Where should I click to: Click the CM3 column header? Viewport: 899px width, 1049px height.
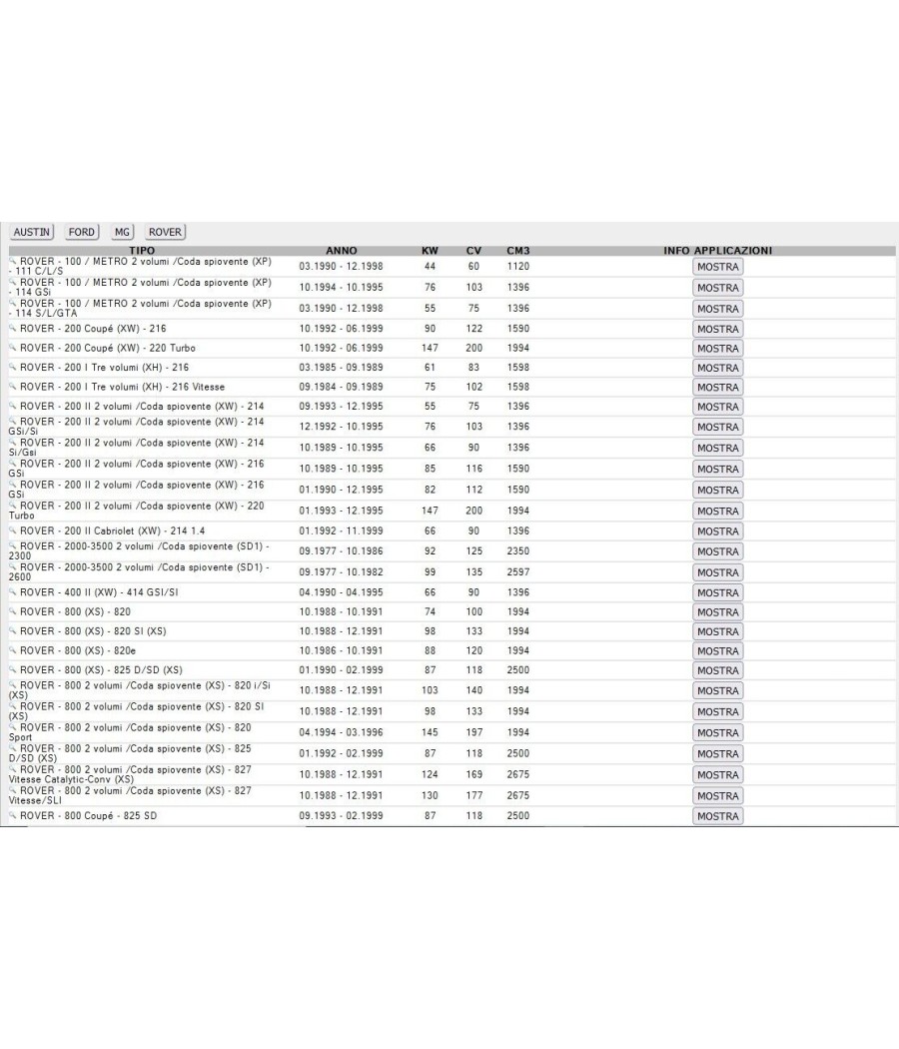click(x=518, y=251)
